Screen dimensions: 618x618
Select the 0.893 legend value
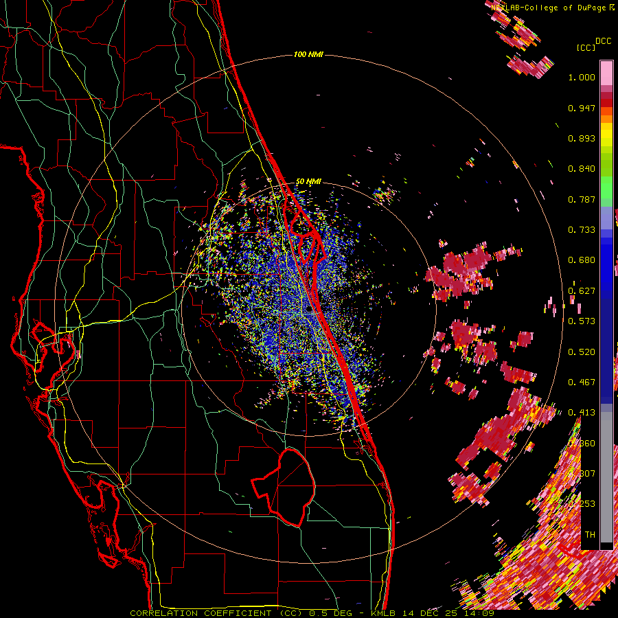pyautogui.click(x=582, y=138)
